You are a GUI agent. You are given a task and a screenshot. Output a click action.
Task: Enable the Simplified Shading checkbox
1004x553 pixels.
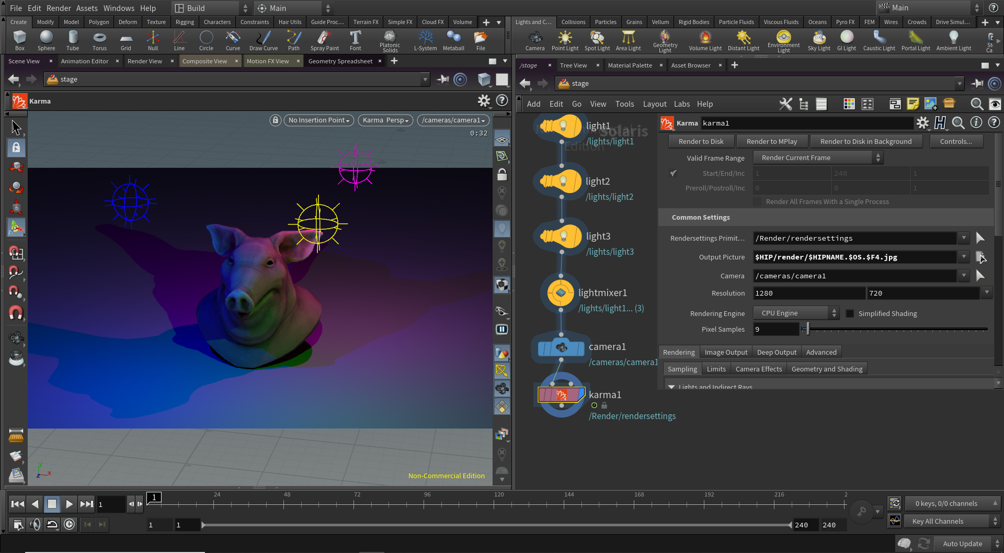(x=850, y=313)
